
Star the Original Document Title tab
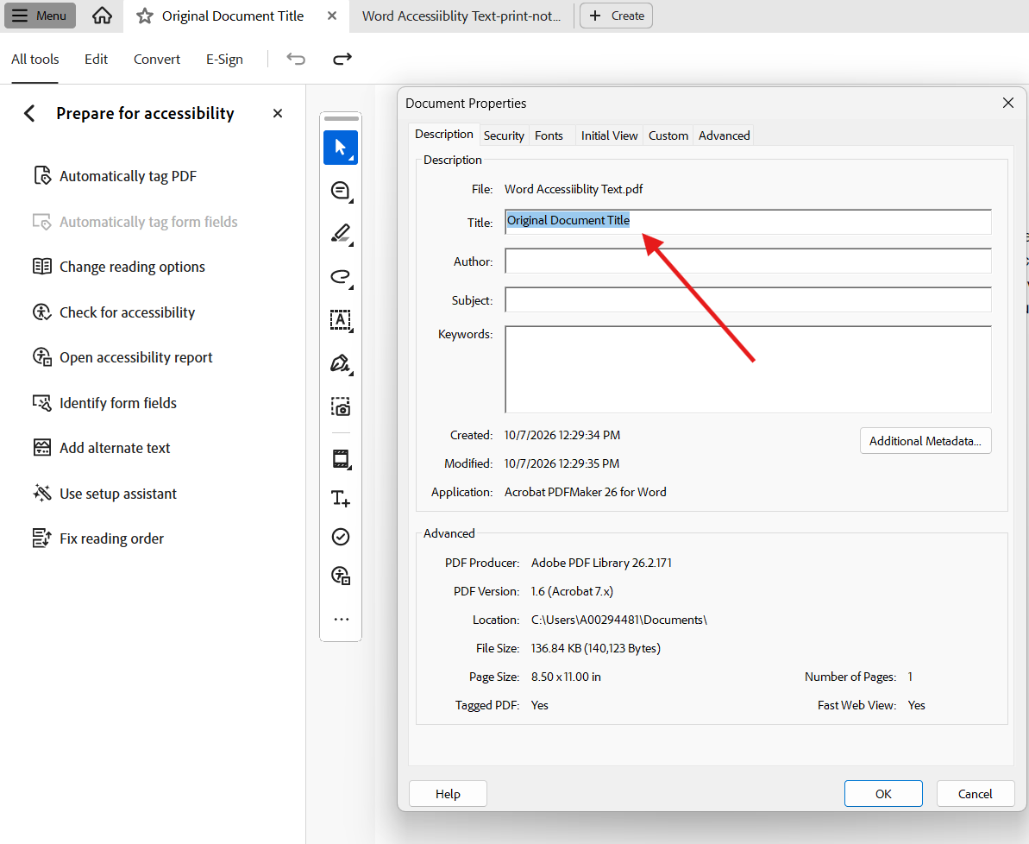click(x=144, y=16)
